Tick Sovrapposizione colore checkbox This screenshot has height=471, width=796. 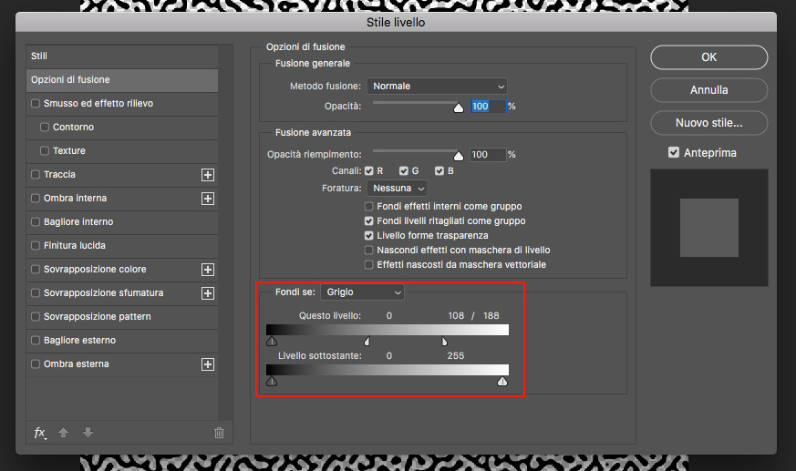click(36, 270)
